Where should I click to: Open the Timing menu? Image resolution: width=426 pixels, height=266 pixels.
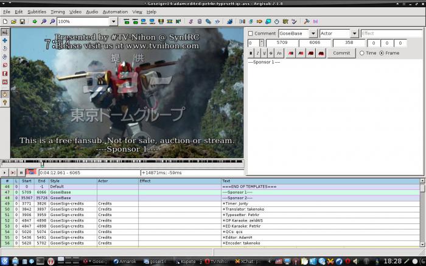point(58,12)
